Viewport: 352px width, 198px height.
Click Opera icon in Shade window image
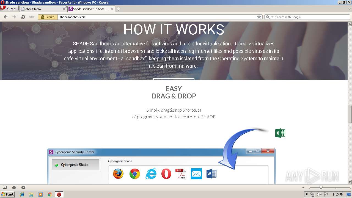[x=166, y=174]
